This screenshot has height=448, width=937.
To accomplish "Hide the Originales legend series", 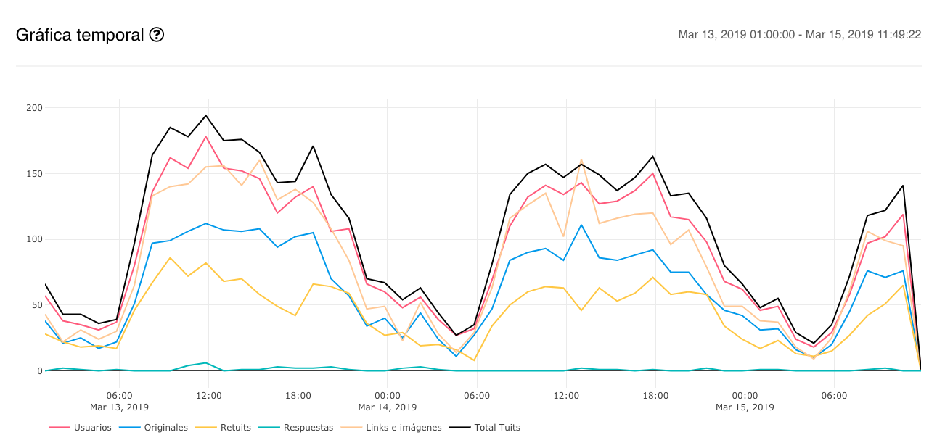I will (x=166, y=428).
